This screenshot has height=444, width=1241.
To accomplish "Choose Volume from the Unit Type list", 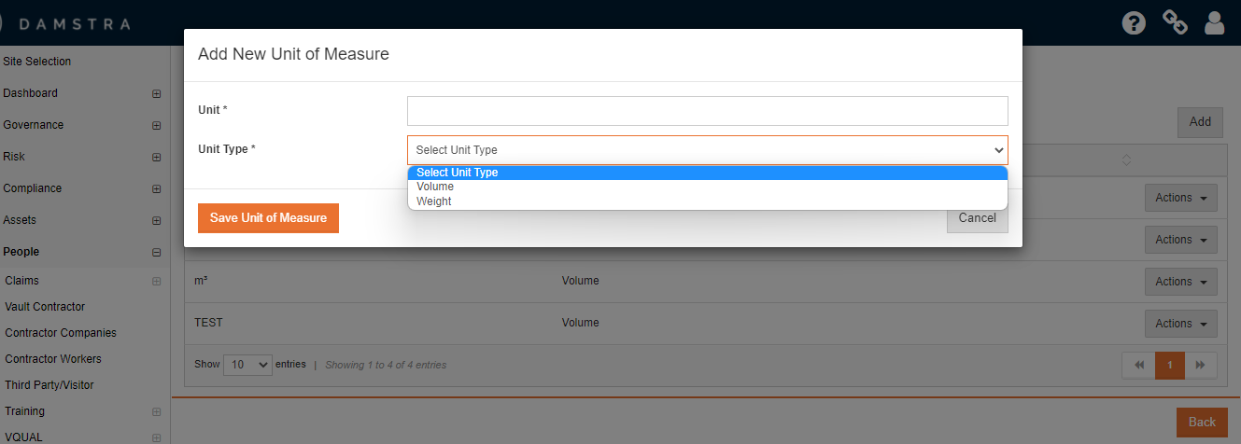I will (x=708, y=187).
